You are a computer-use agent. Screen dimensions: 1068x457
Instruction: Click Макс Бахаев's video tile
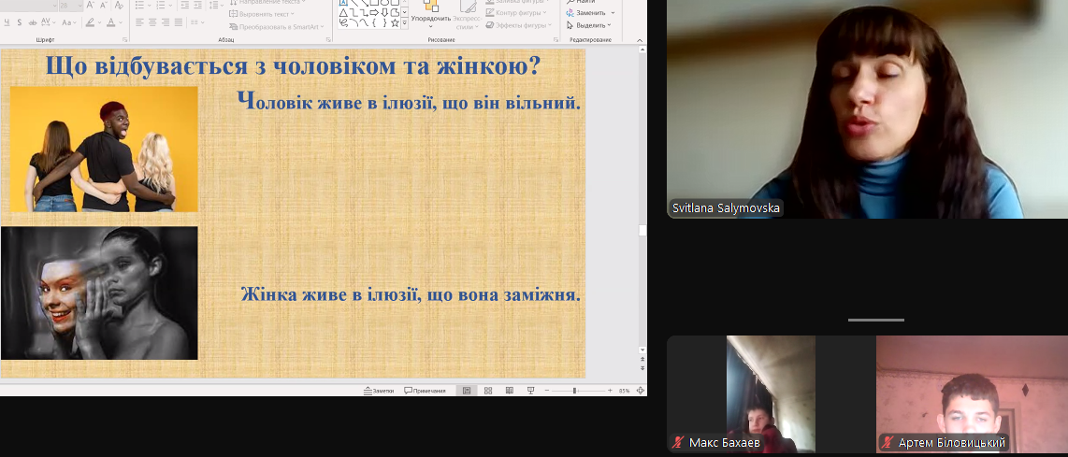pos(771,393)
